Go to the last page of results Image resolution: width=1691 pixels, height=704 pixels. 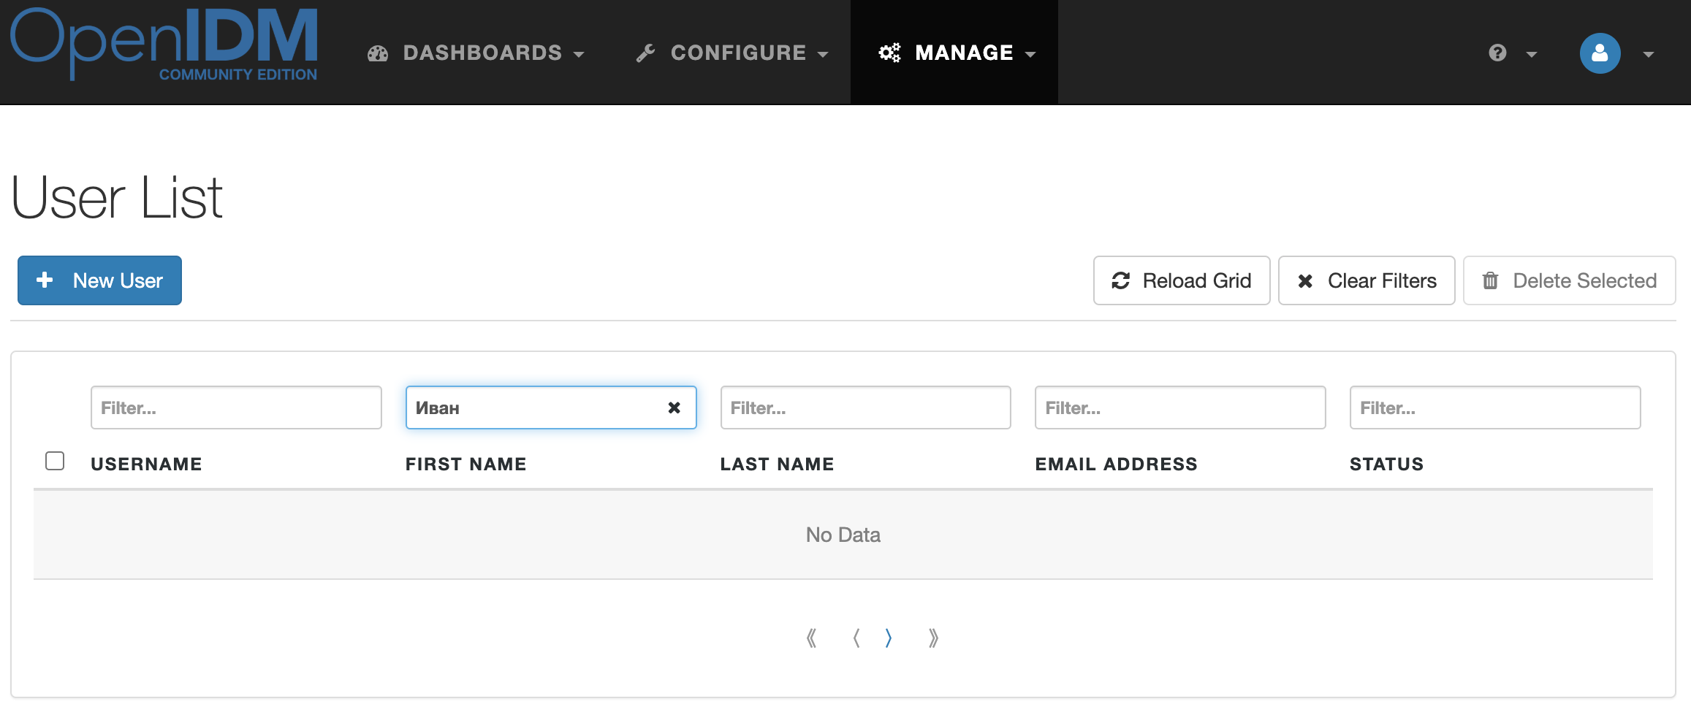(x=933, y=638)
